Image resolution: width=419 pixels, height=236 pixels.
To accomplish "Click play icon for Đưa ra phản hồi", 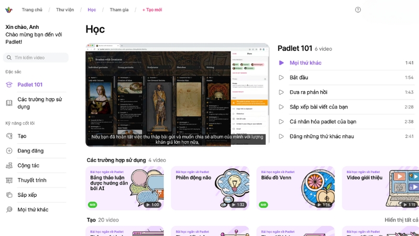I will point(281,92).
